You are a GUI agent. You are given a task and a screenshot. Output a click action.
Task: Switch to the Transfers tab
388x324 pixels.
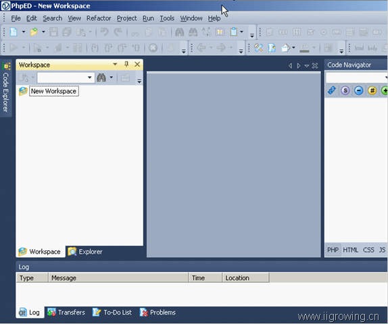point(66,313)
